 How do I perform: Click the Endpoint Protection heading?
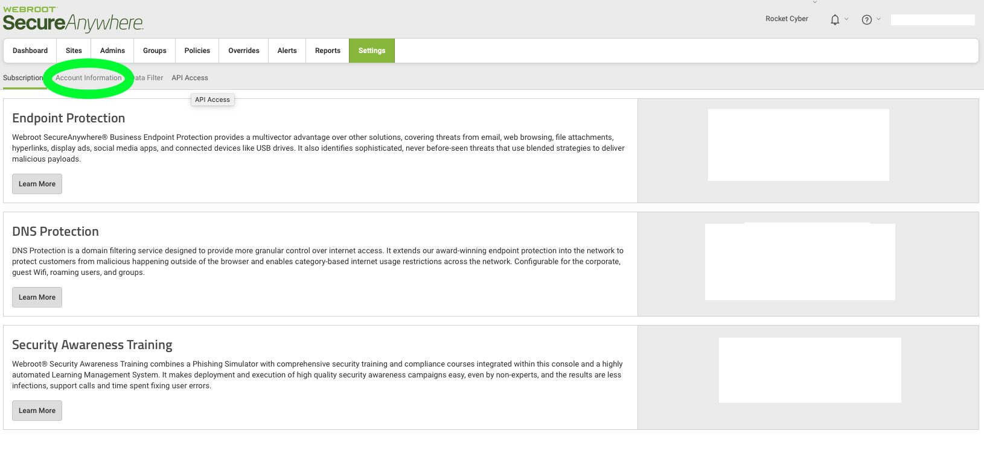69,118
